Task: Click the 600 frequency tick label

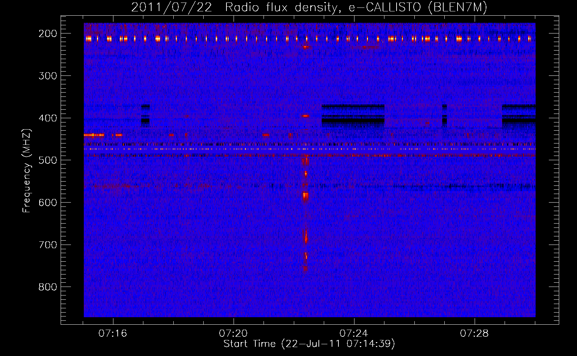Action: pyautogui.click(x=48, y=203)
